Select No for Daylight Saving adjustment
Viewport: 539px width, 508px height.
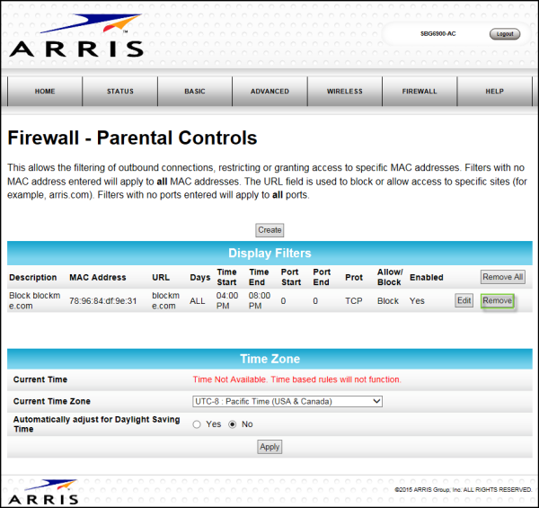click(233, 423)
